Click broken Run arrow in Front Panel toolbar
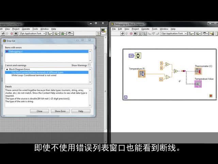 point(3,33)
